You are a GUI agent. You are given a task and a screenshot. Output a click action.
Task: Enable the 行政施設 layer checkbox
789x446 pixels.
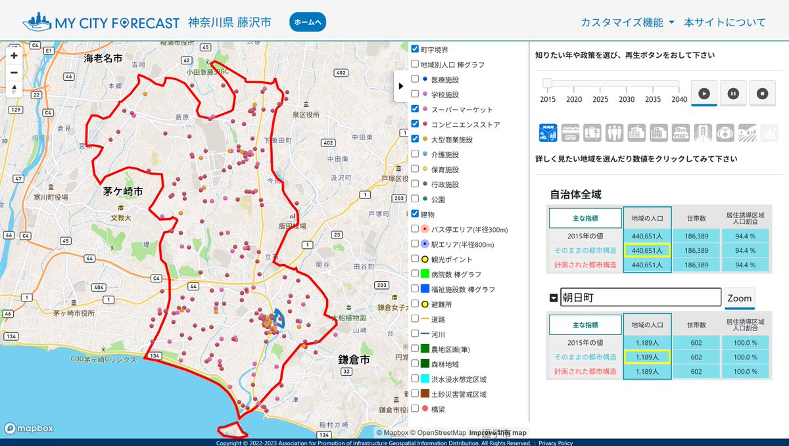415,184
